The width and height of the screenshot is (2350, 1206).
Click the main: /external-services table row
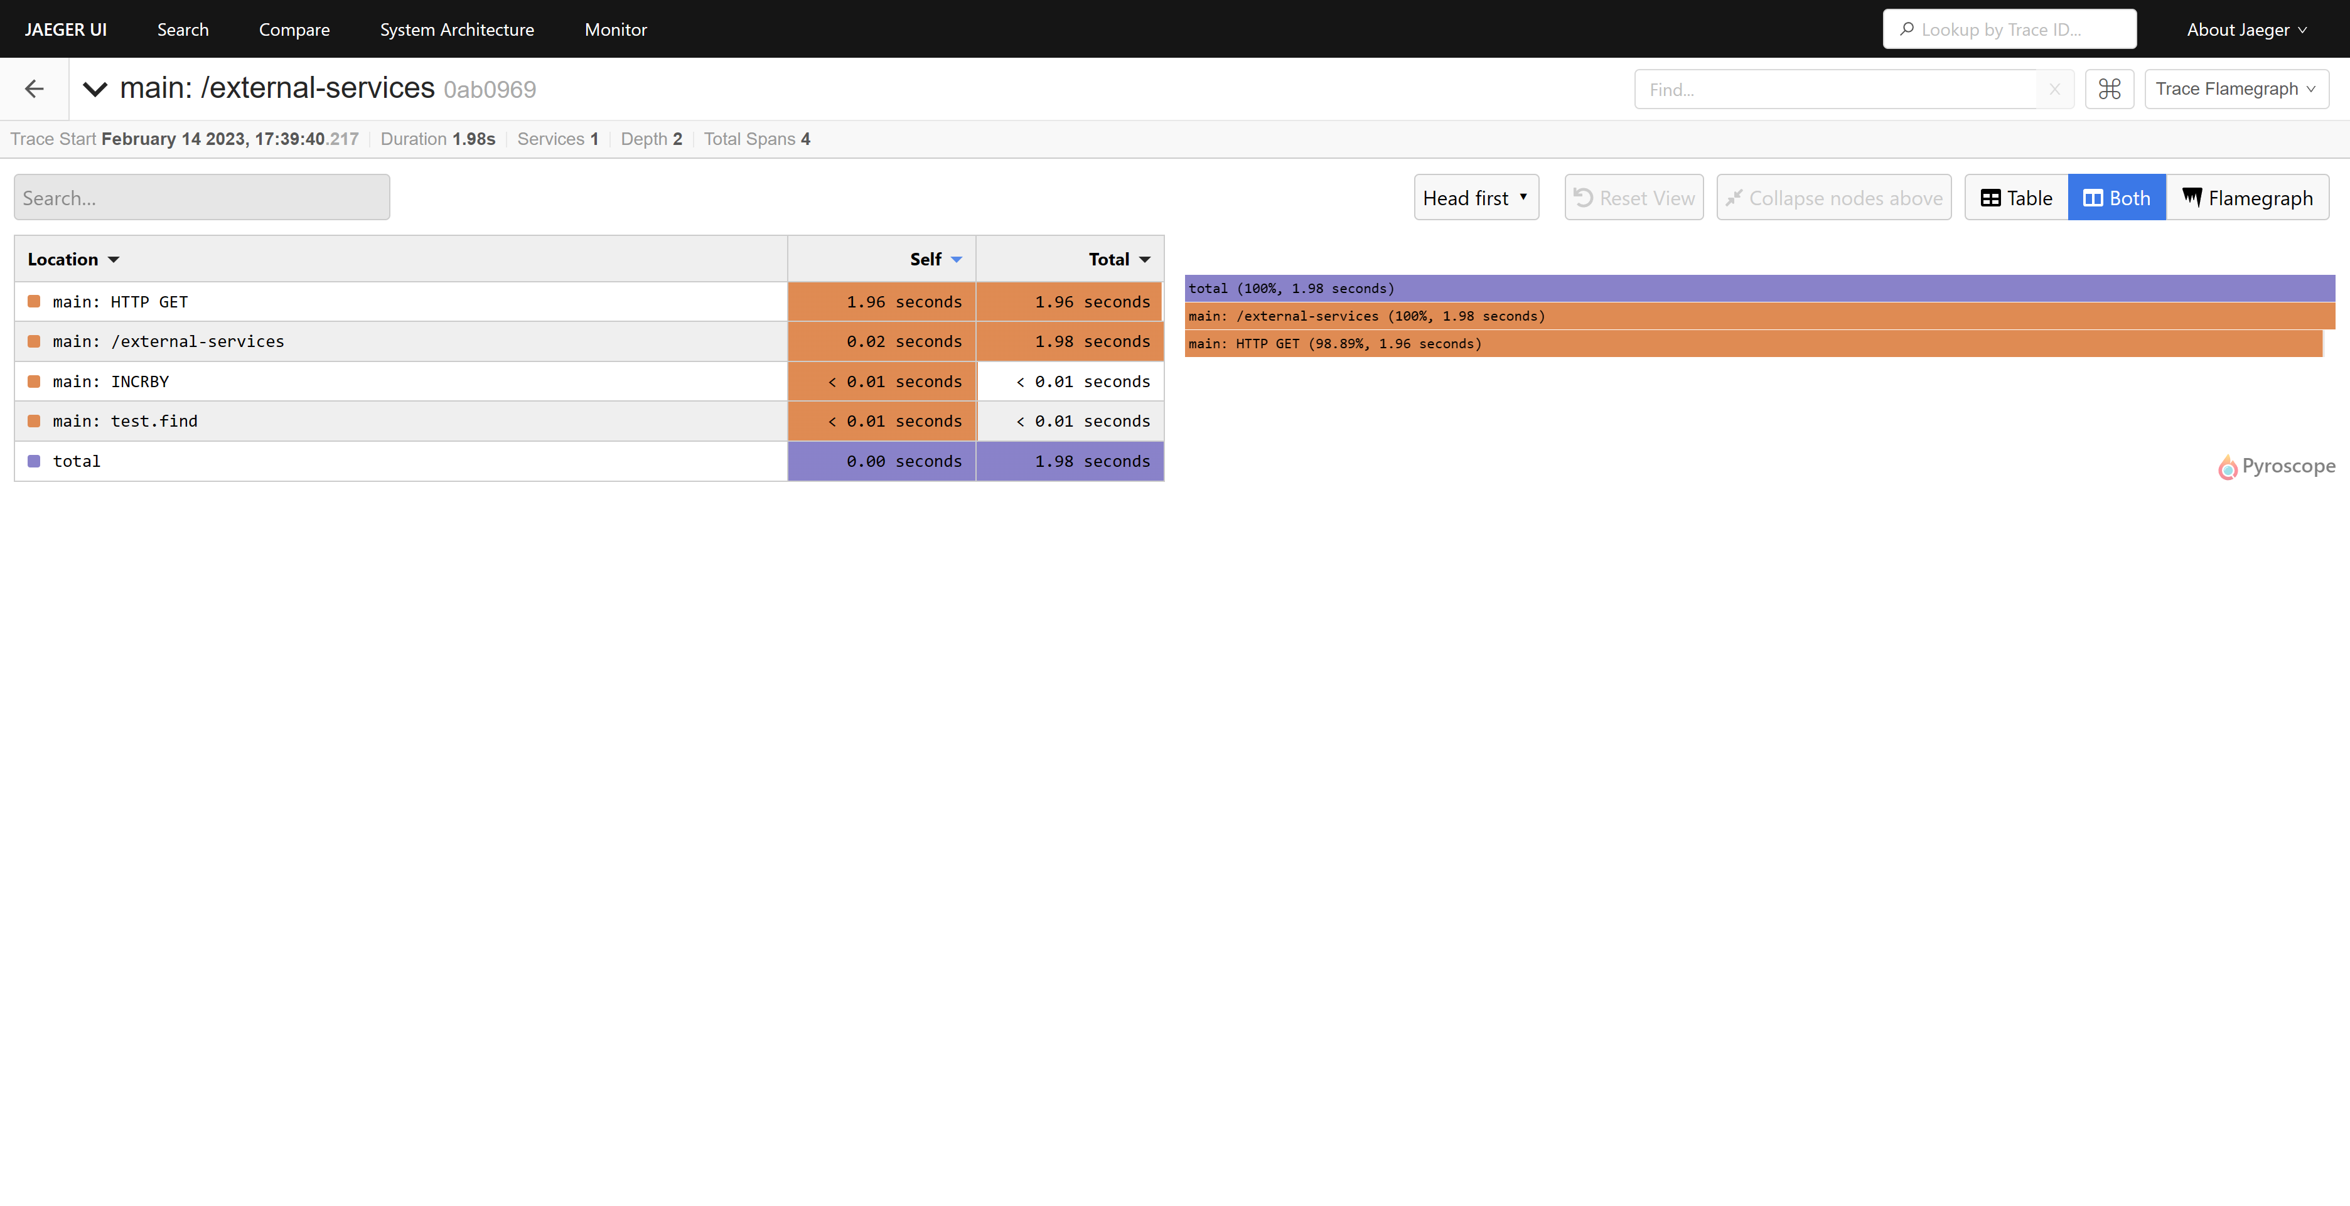coord(588,341)
